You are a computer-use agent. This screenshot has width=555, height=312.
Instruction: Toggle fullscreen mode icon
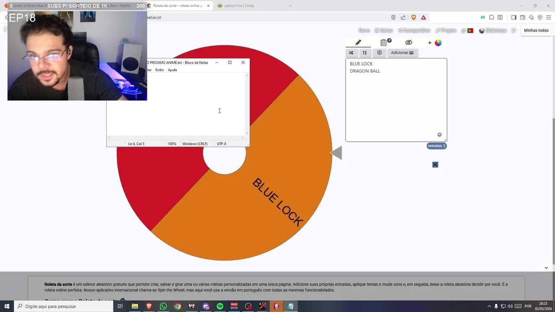pyautogui.click(x=513, y=30)
